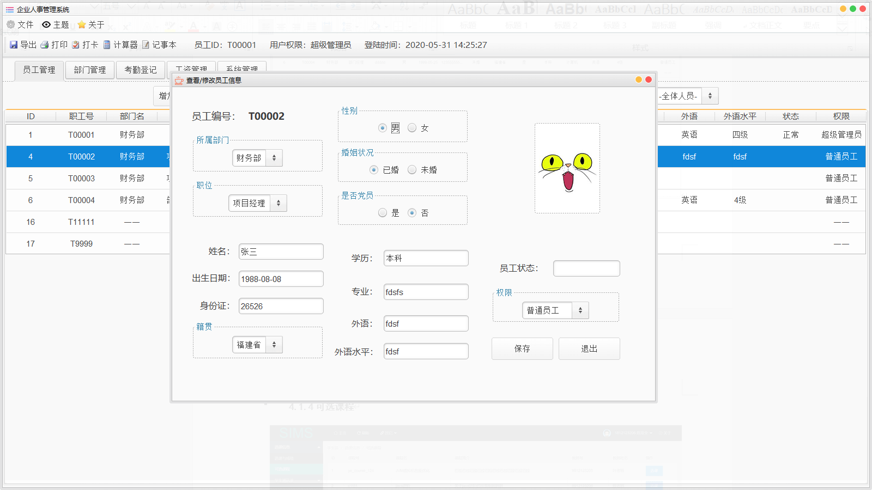Click the 学历 field containing 本科
Viewport: 872px width, 490px height.
(426, 258)
